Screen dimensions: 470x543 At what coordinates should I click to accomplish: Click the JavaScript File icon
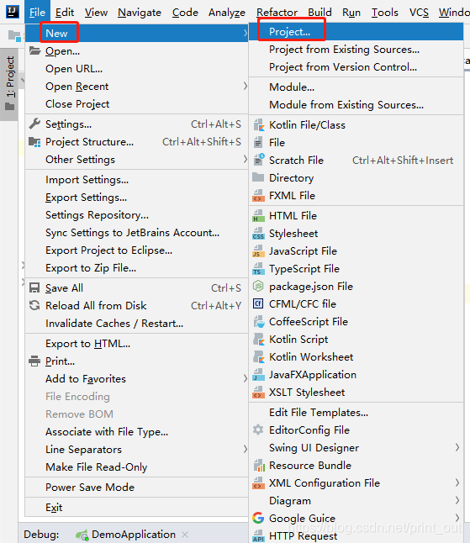(258, 250)
